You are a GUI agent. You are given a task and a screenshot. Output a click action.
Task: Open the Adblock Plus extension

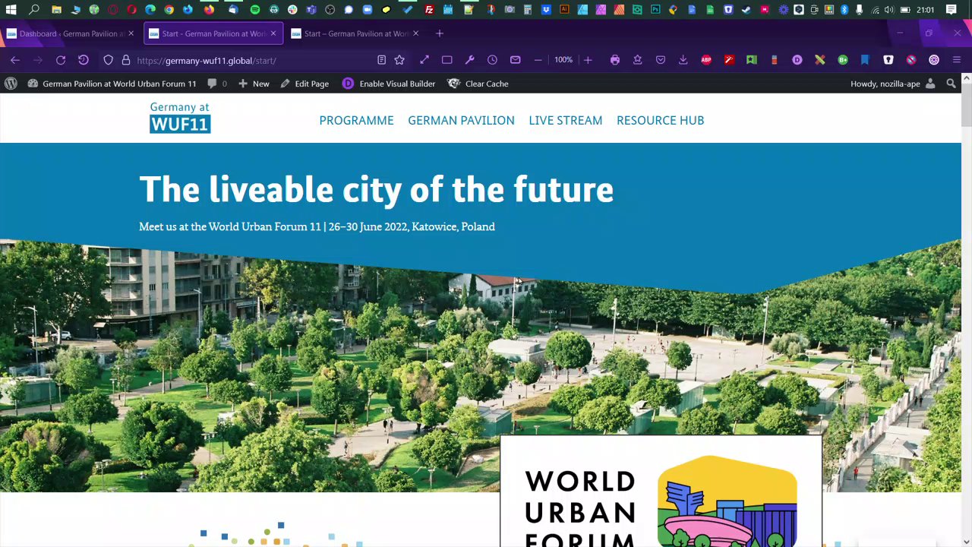click(x=706, y=60)
